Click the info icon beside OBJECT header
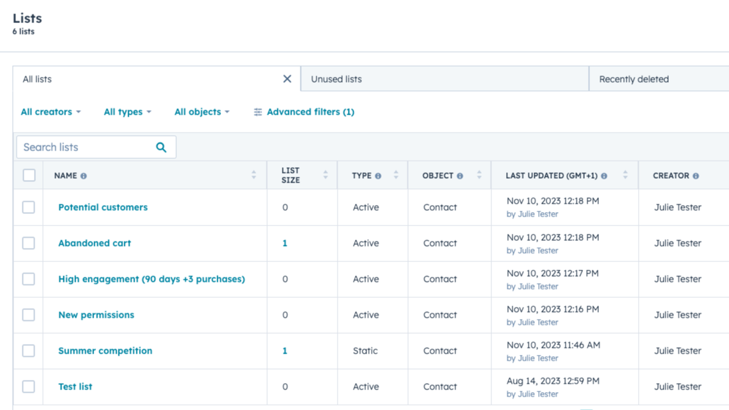 460,176
